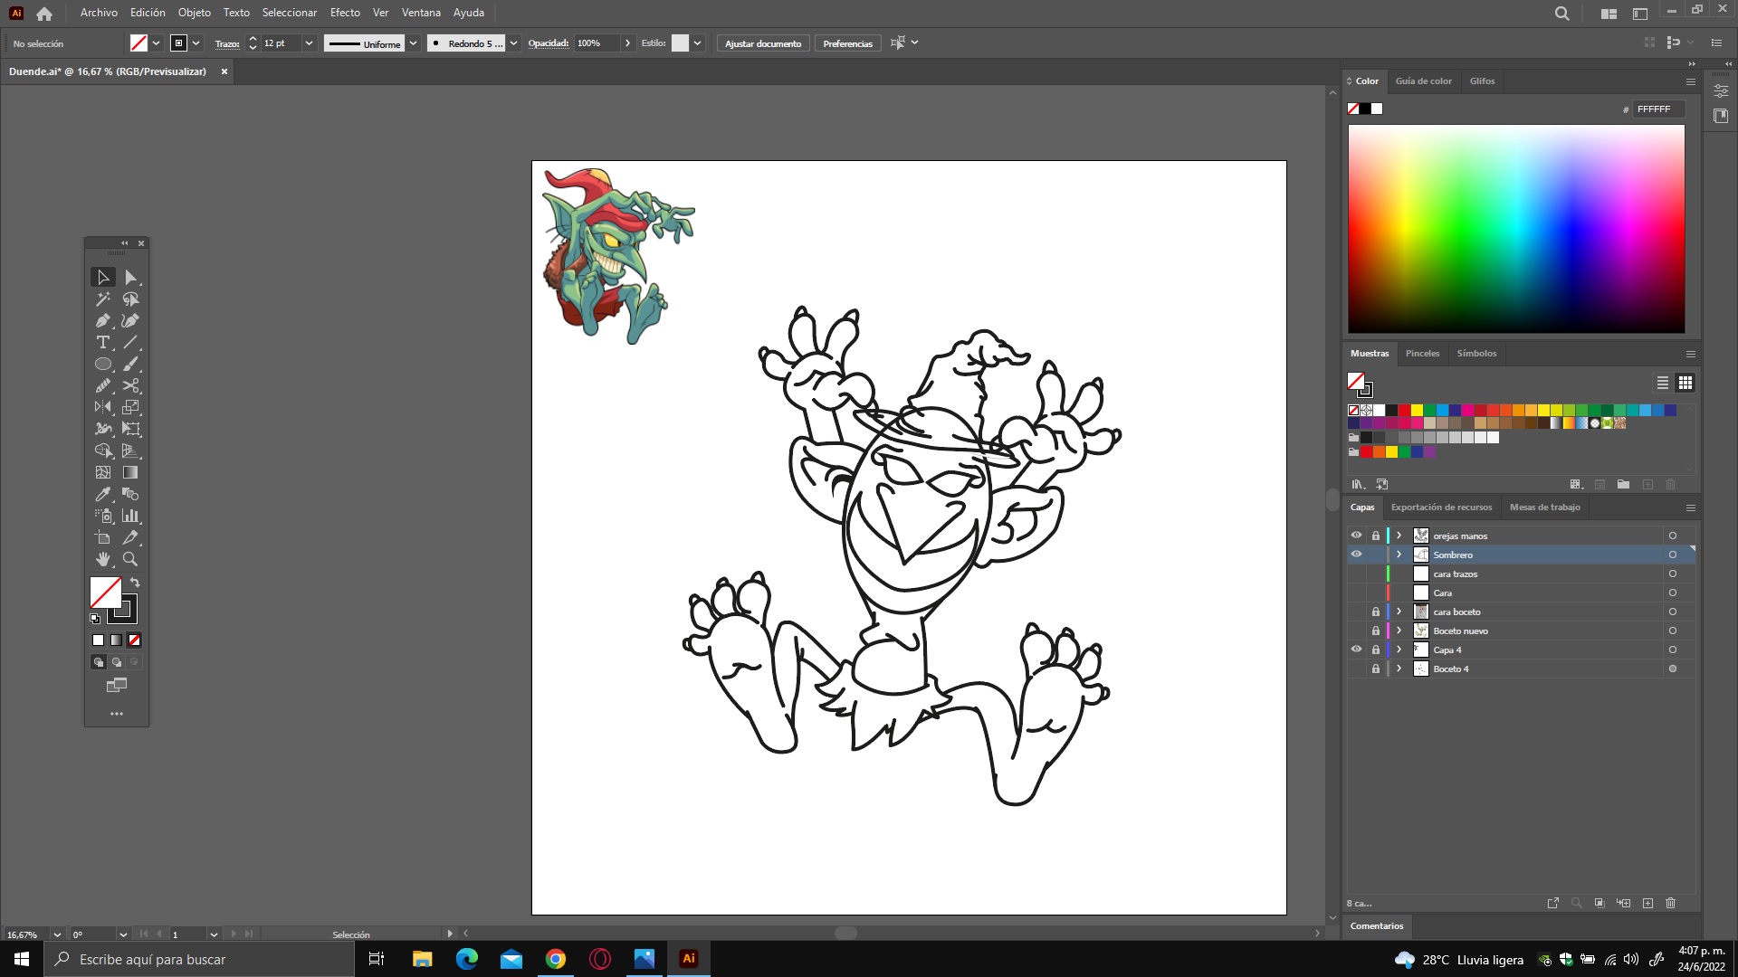
Task: Toggle lock on the Sombrero layer
Action: [x=1376, y=555]
